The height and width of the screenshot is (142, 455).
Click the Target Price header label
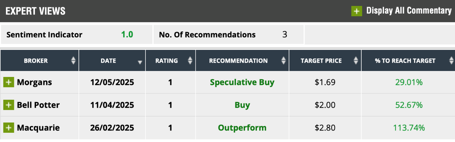pos(321,61)
